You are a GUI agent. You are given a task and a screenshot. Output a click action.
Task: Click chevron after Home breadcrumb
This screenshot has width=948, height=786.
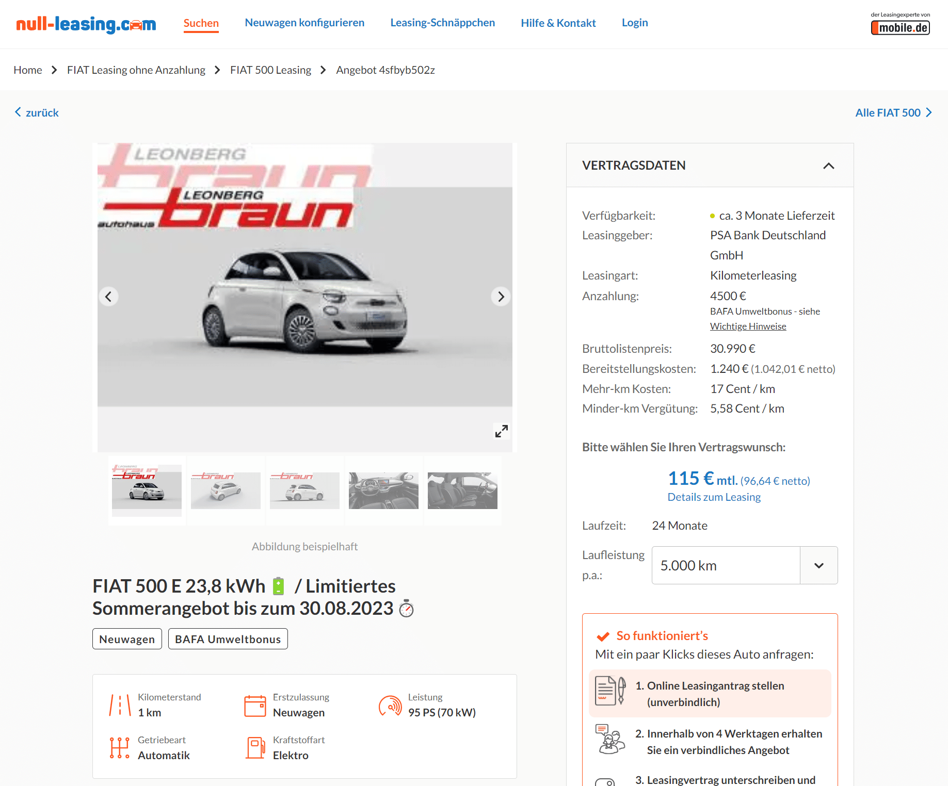(x=54, y=70)
